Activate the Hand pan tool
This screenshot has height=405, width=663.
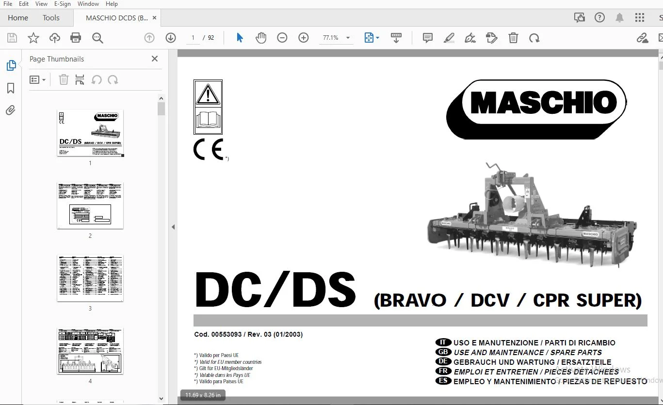[261, 38]
